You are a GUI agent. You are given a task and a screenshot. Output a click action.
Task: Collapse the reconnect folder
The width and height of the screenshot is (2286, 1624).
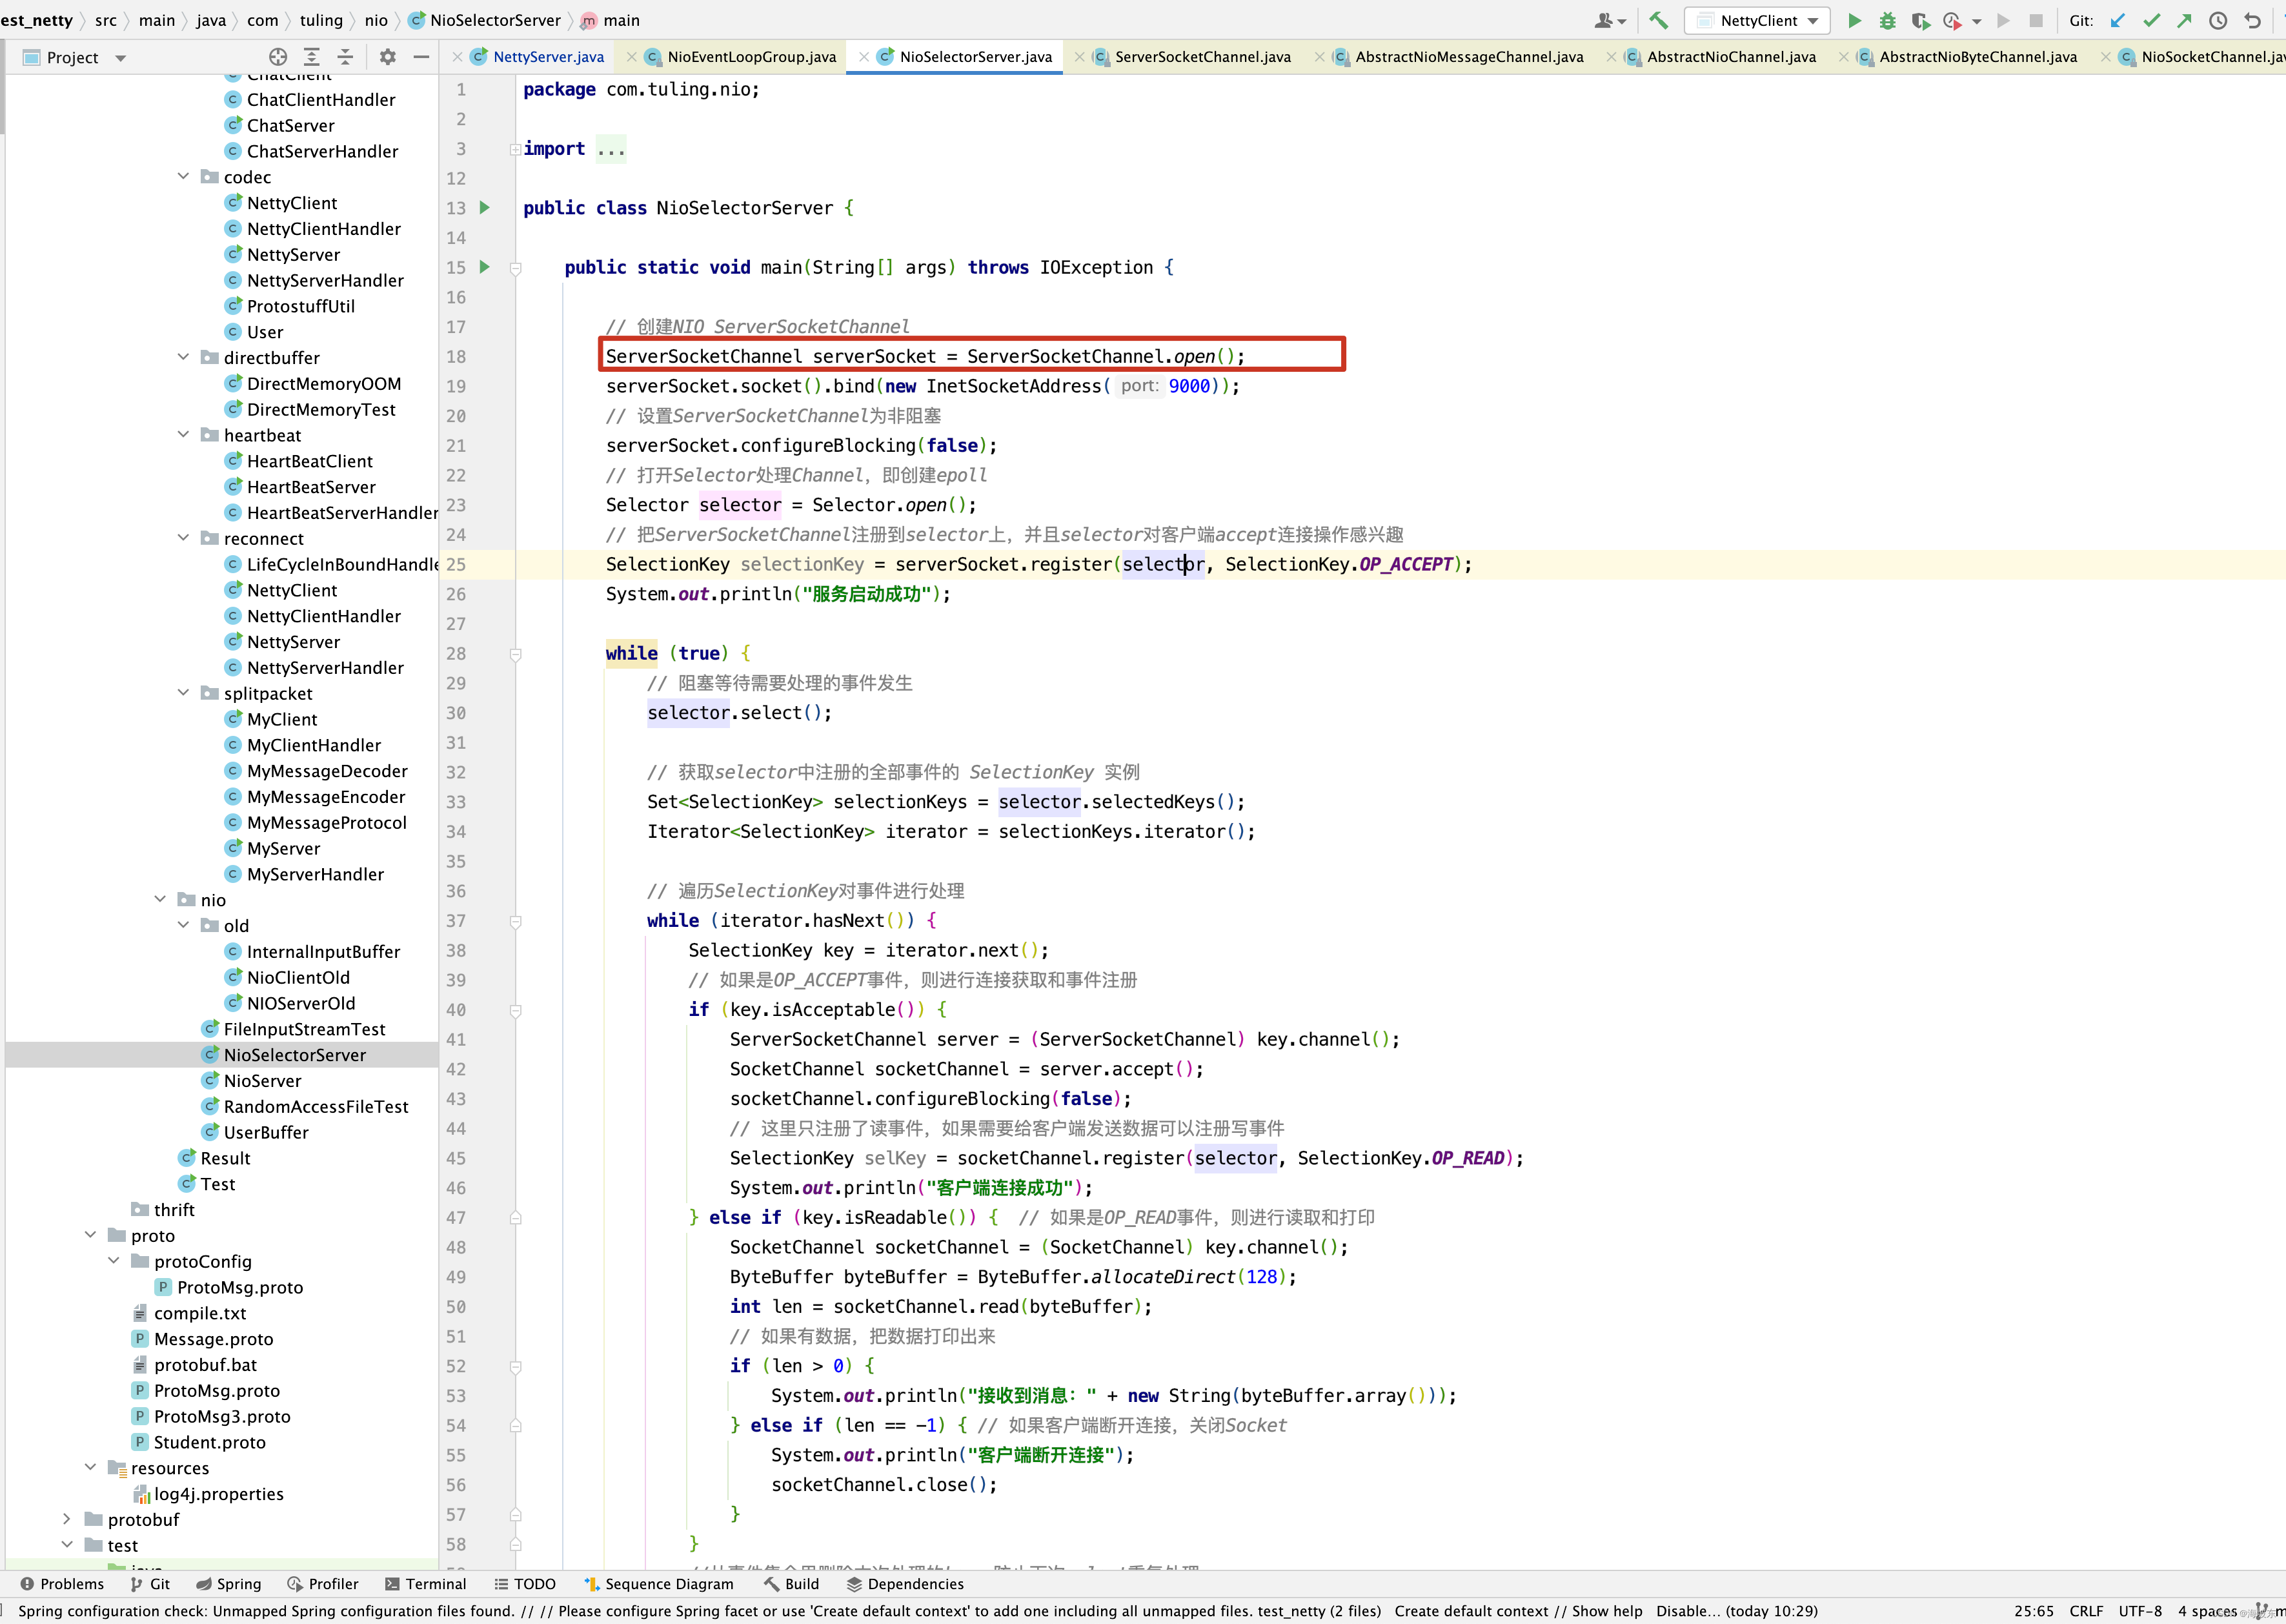[183, 538]
